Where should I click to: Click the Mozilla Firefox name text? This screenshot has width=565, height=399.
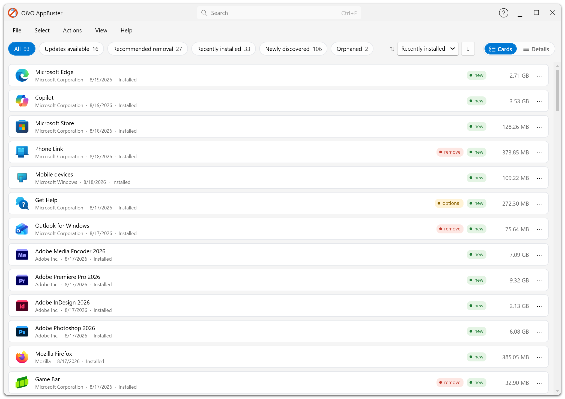point(53,354)
